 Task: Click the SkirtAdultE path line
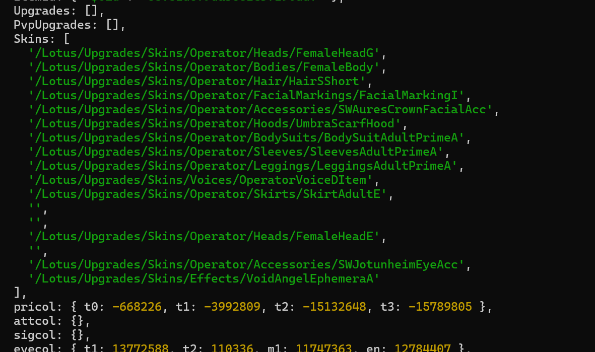tap(207, 194)
